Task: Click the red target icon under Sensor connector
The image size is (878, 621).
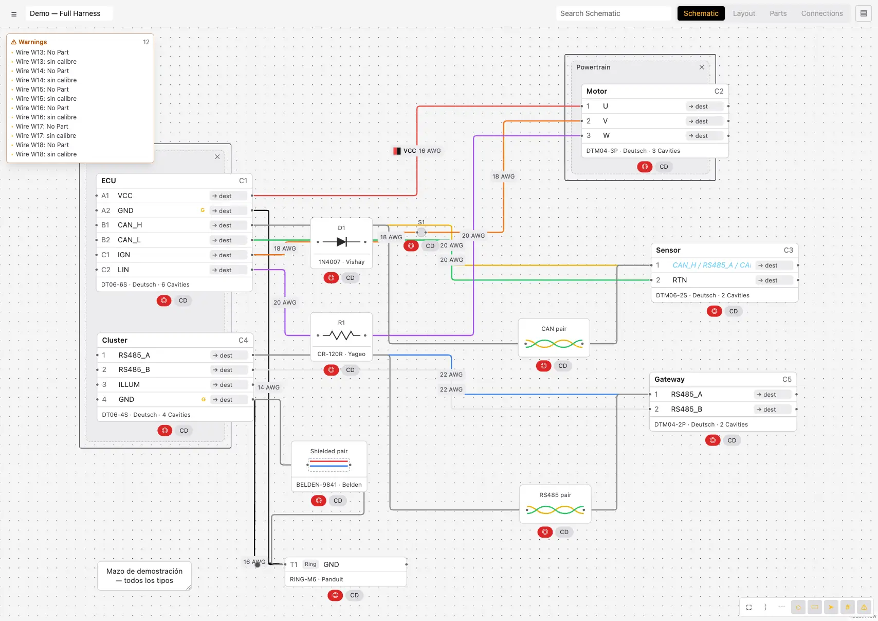Action: coord(715,311)
